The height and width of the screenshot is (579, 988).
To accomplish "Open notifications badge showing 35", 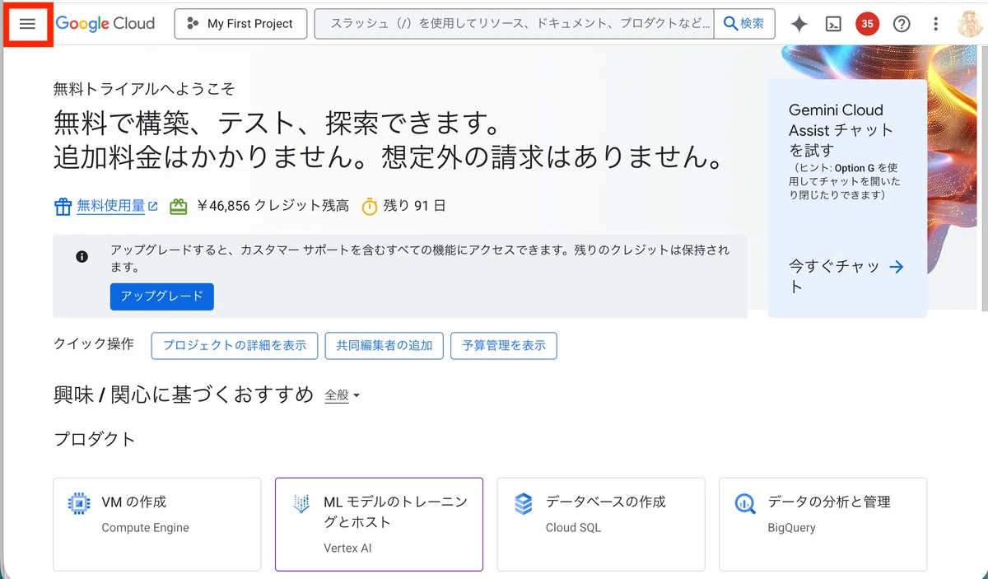I will point(867,24).
